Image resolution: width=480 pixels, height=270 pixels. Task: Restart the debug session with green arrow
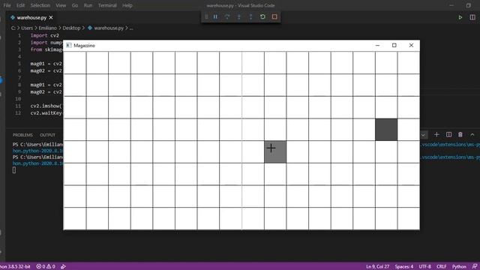(x=262, y=16)
